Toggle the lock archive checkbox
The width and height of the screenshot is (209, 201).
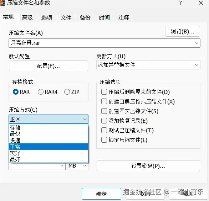coord(104,140)
